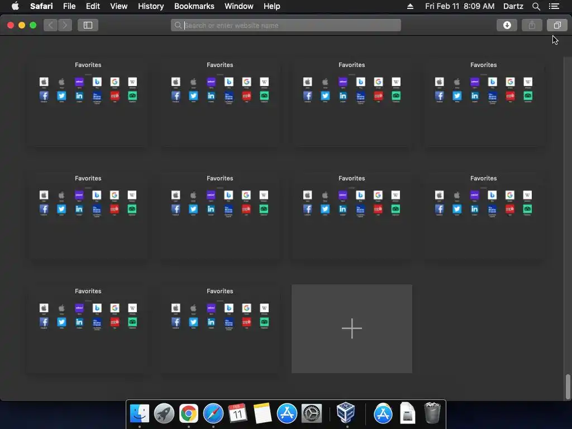Open the File menu
The height and width of the screenshot is (429, 572).
[x=69, y=6]
